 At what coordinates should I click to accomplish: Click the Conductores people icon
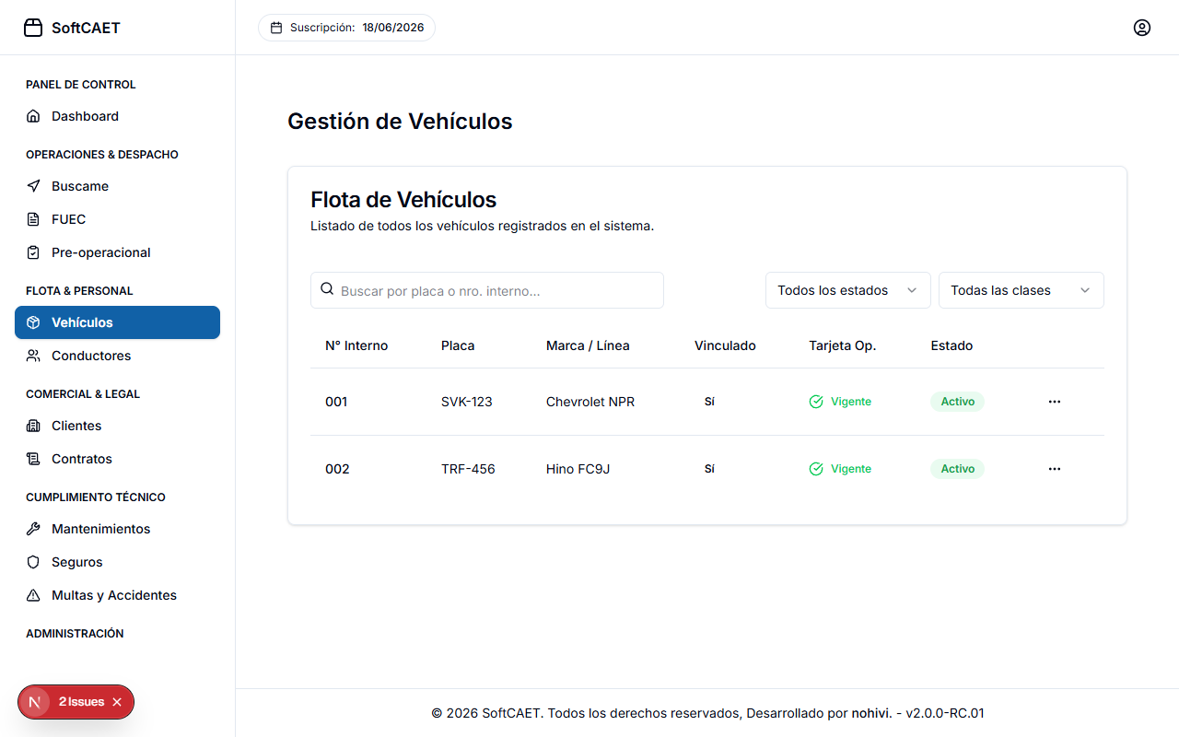click(x=33, y=356)
